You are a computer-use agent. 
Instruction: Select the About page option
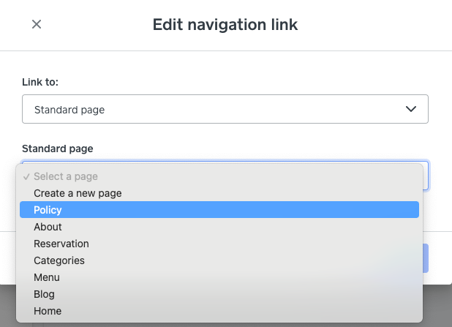[x=48, y=227]
